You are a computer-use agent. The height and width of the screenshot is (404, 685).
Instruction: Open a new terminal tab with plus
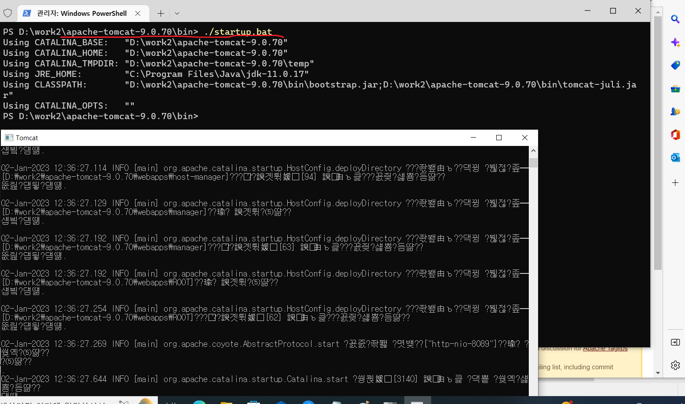(161, 13)
